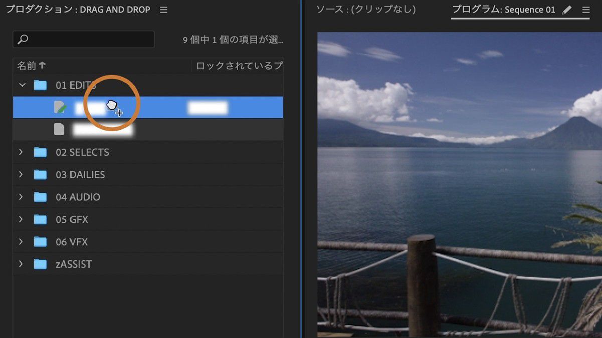Select the 06 VFX label
The image size is (602, 338).
(x=72, y=242)
